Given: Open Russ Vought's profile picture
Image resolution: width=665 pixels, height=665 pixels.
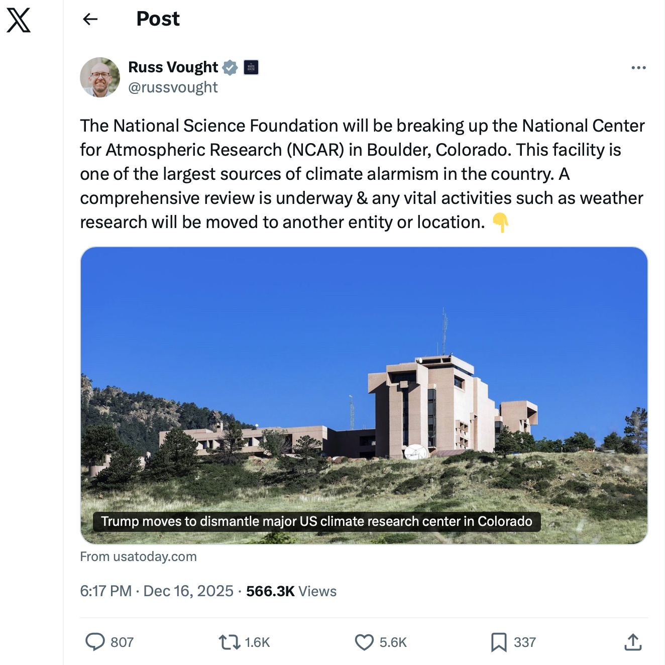Looking at the screenshot, I should [x=100, y=77].
